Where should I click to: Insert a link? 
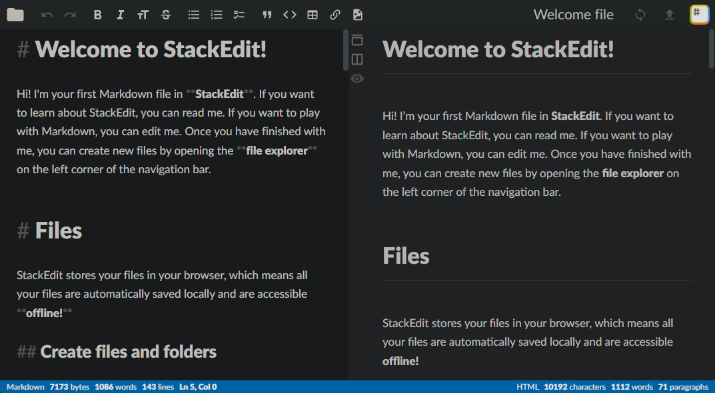coord(335,15)
